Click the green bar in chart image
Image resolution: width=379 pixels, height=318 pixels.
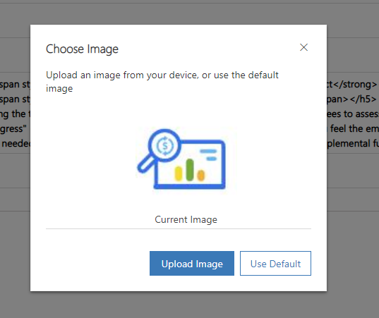(190, 170)
